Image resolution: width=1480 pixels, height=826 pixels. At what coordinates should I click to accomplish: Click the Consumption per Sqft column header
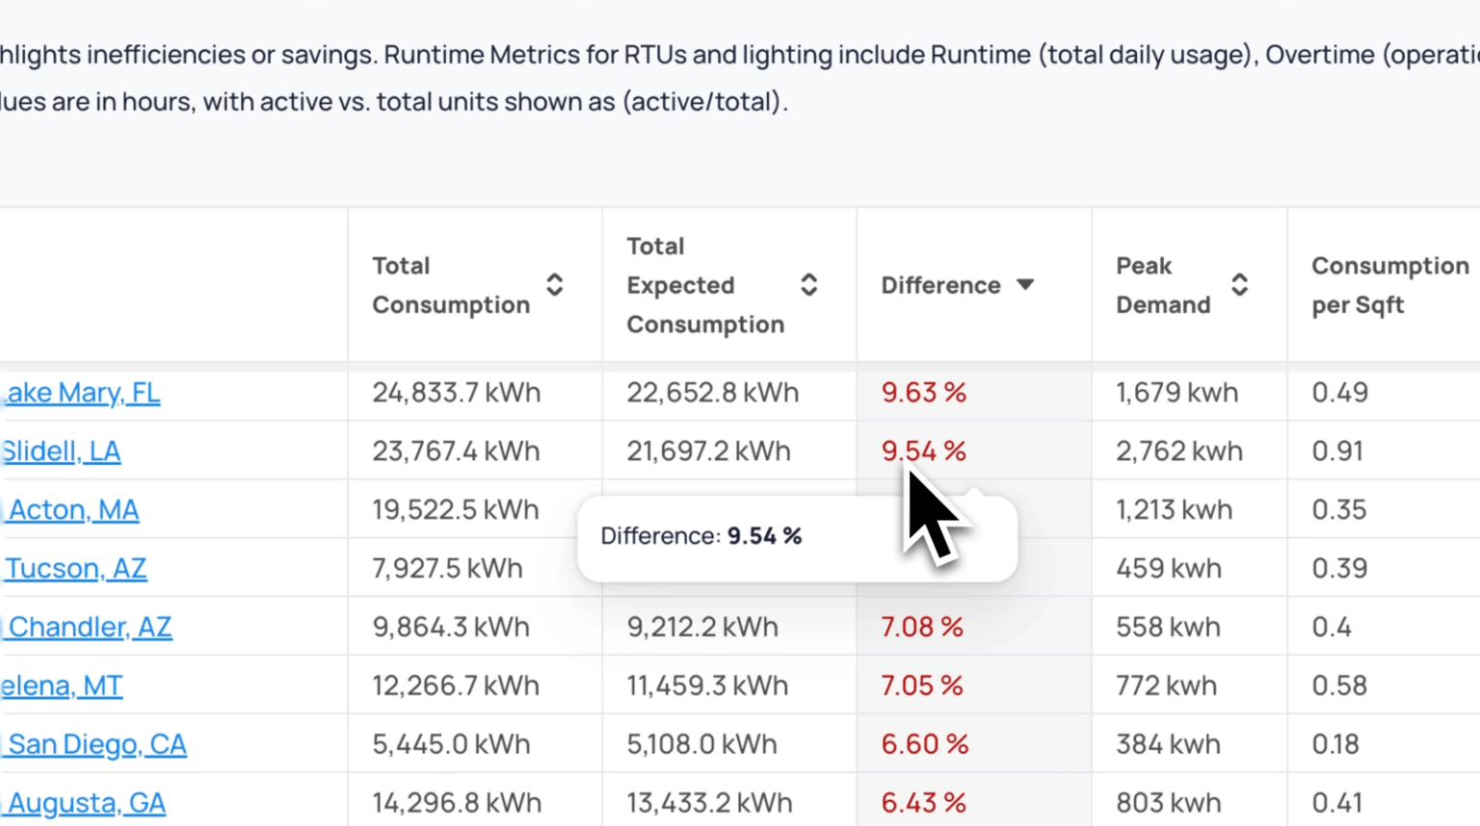[x=1389, y=285]
